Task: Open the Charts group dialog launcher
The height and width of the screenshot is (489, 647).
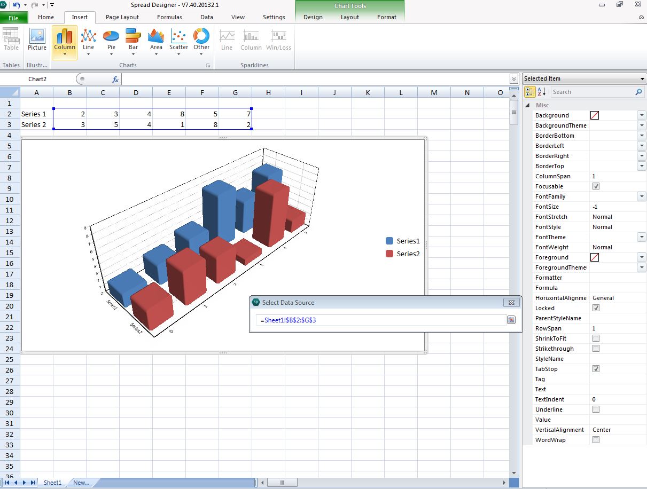Action: pyautogui.click(x=208, y=66)
